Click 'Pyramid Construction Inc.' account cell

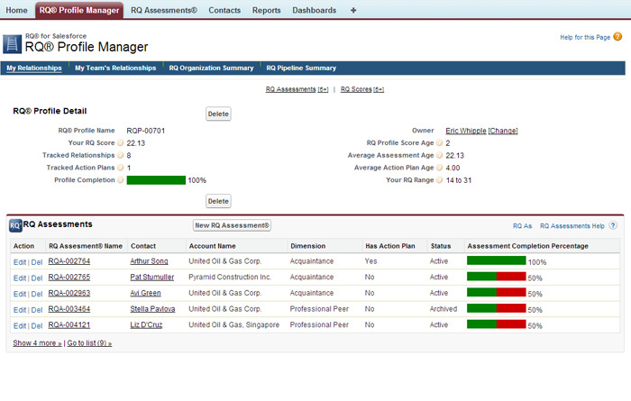point(230,278)
